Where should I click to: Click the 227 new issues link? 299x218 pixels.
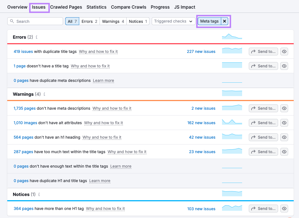pyautogui.click(x=201, y=52)
